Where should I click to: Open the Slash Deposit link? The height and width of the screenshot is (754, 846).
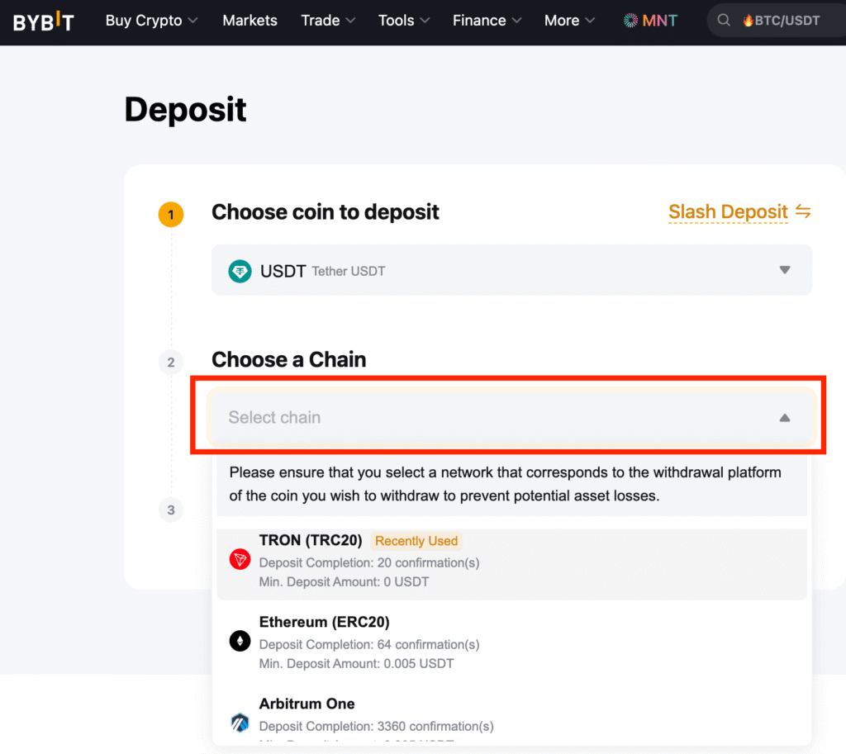point(728,211)
